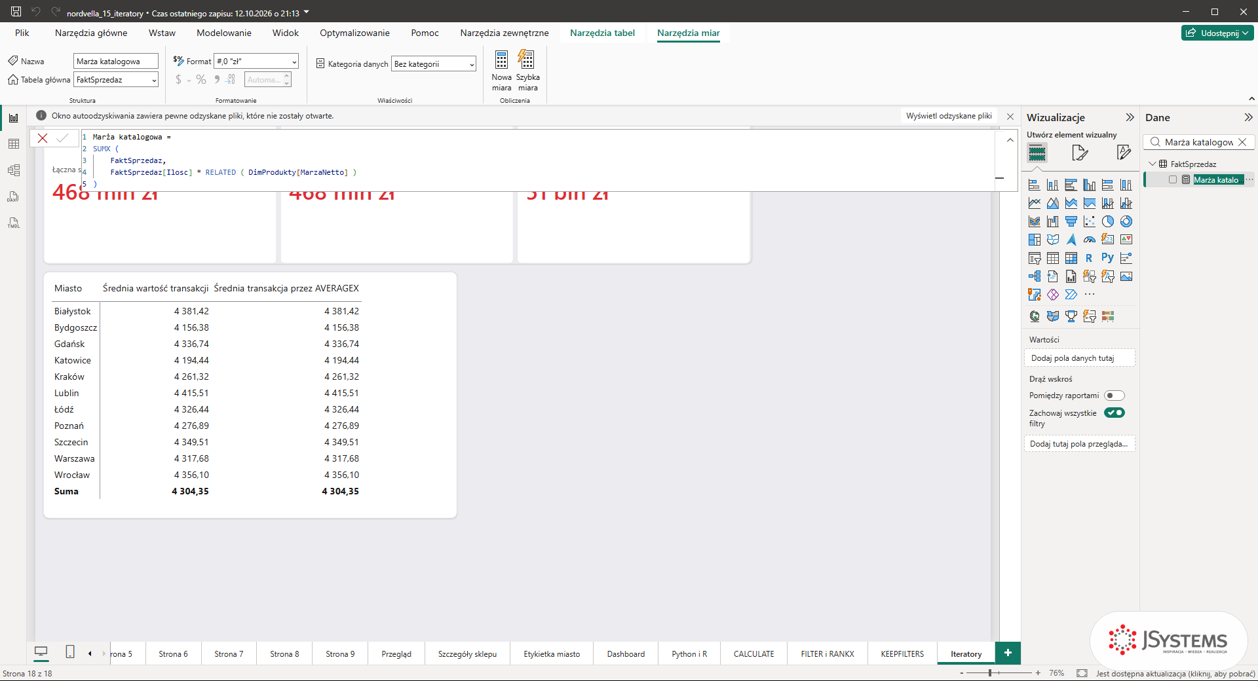
Task: Click Wyświetl odzyskane pliki button
Action: click(949, 116)
